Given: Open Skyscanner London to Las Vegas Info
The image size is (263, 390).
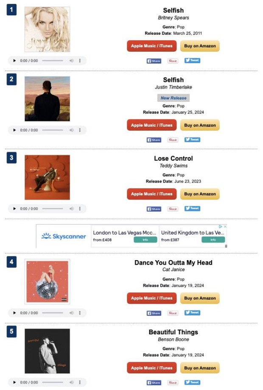Looking at the screenshot, I should pos(145,240).
